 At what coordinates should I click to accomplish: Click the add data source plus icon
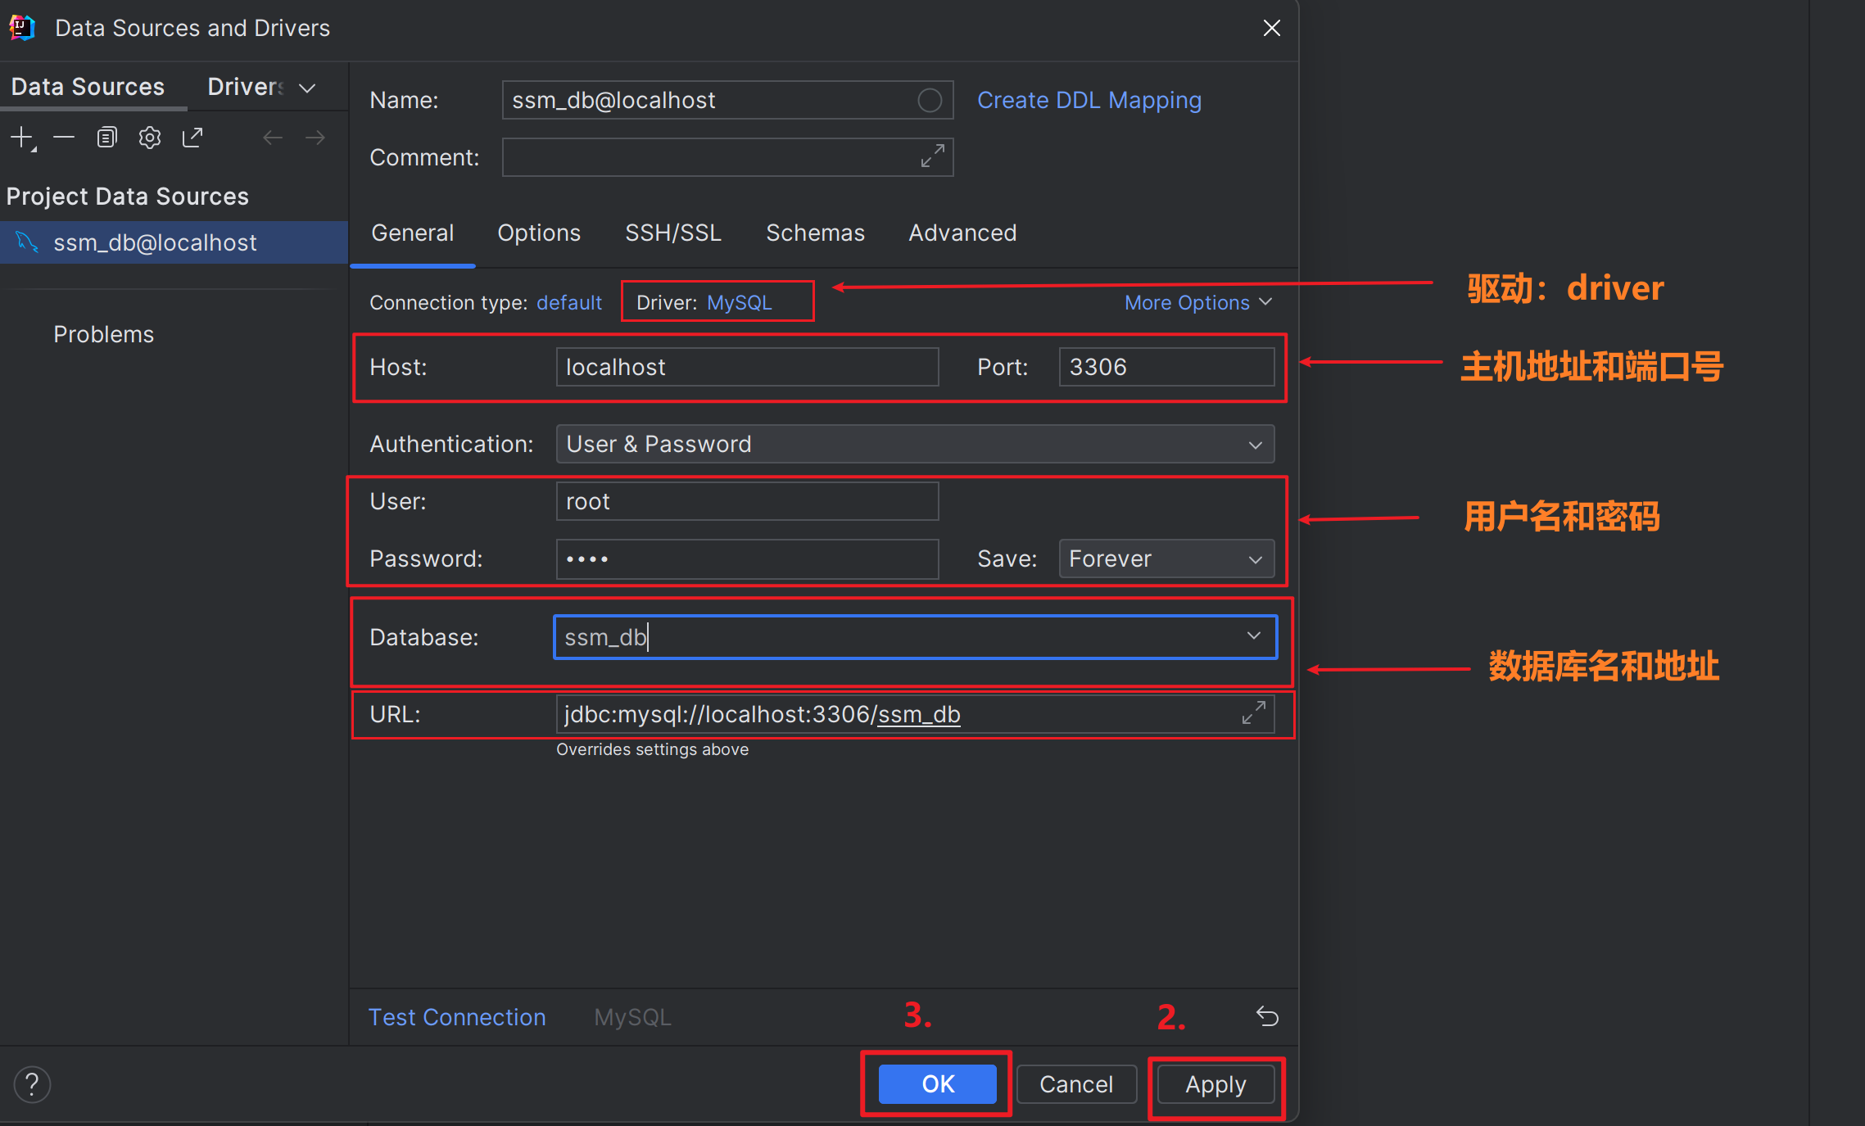pyautogui.click(x=22, y=138)
